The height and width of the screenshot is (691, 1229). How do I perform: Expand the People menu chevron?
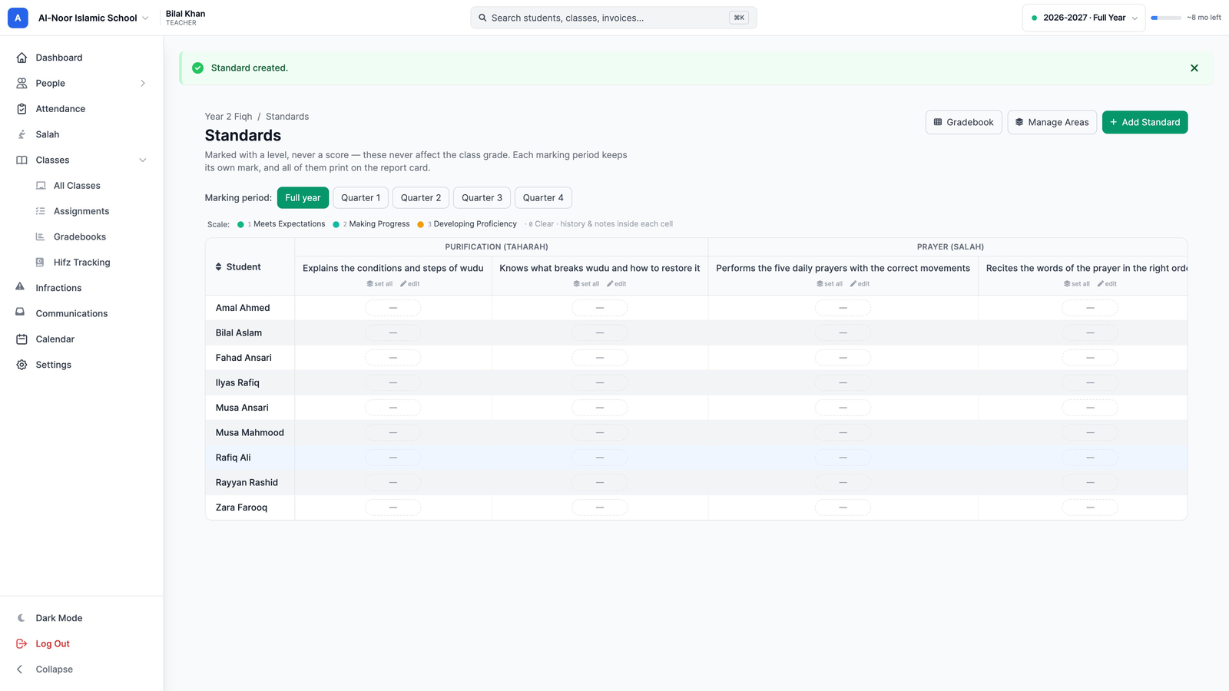tap(143, 83)
